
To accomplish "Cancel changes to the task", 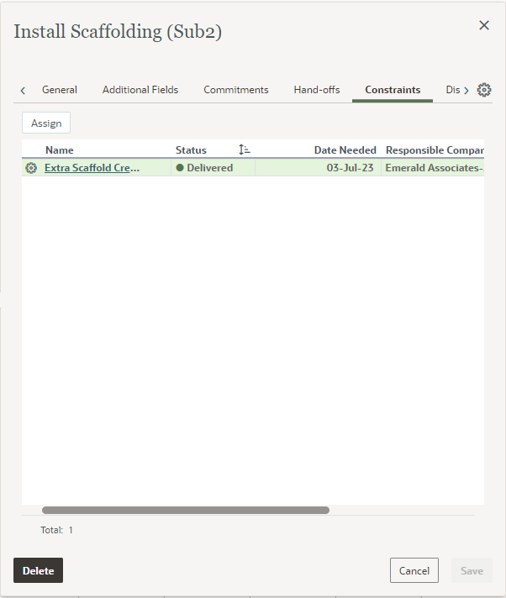I will [x=414, y=570].
